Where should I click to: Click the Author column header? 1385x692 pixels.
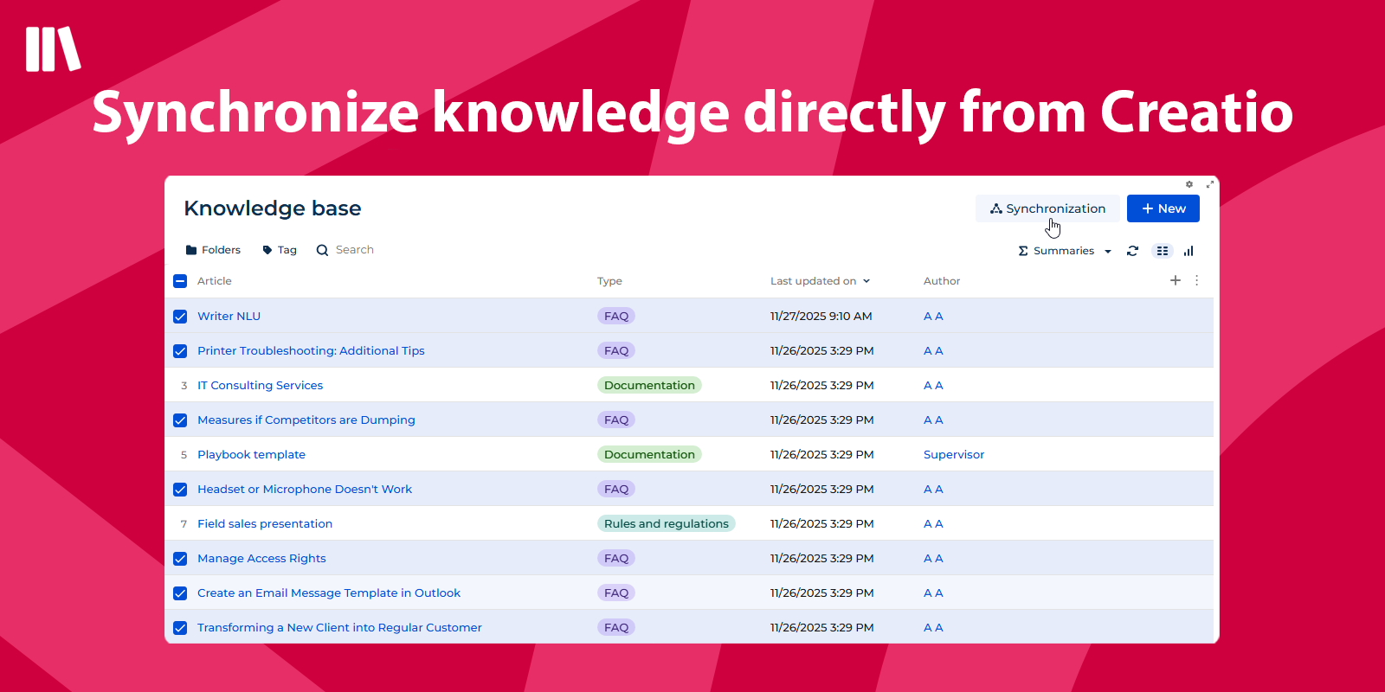[942, 281]
